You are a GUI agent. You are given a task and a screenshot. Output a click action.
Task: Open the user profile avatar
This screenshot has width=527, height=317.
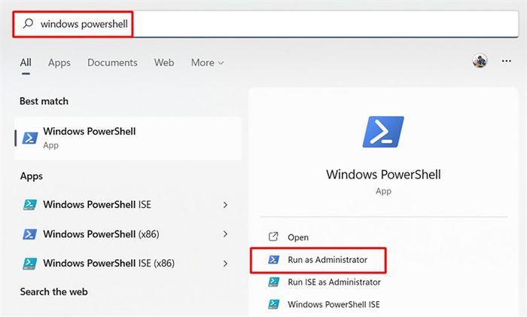click(480, 61)
